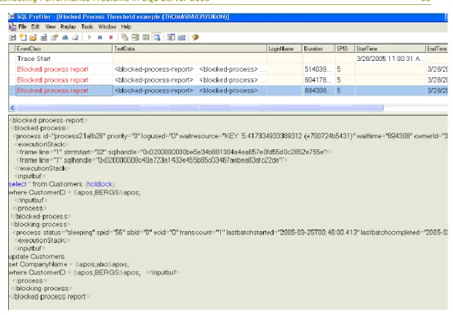Select Blocked process report row with duration 604178
The width and height of the screenshot is (453, 315).
pyautogui.click(x=228, y=80)
